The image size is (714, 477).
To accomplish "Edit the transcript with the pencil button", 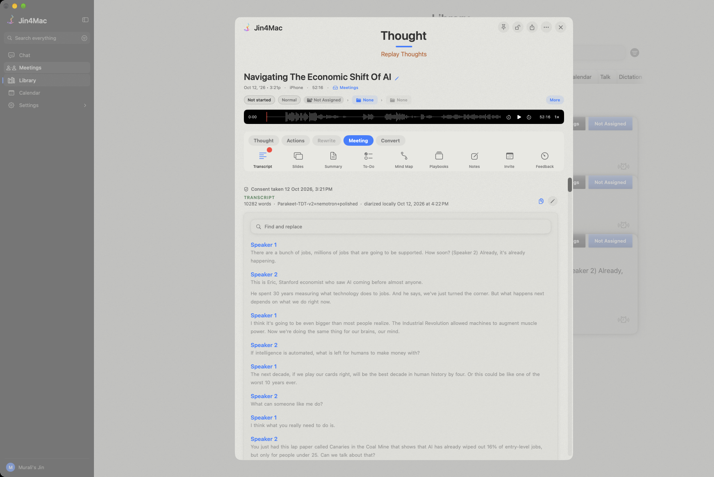I will [552, 201].
